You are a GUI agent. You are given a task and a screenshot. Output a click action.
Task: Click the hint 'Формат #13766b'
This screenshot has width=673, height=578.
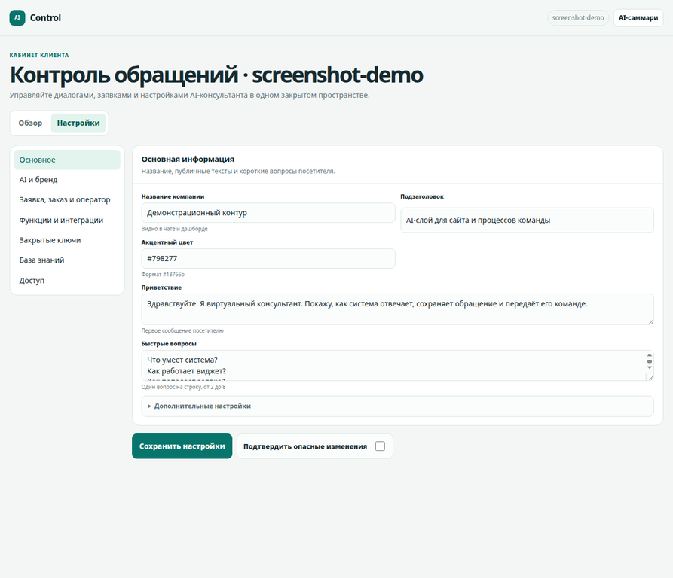[x=163, y=274]
